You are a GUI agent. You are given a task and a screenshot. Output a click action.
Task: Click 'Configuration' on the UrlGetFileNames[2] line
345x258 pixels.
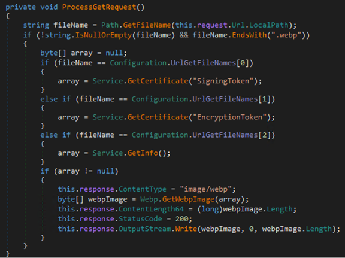click(x=160, y=135)
